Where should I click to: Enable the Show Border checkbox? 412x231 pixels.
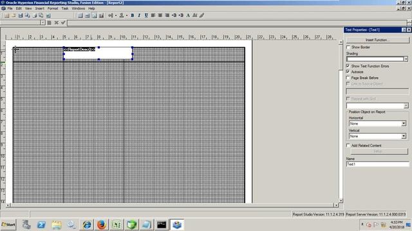[348, 47]
